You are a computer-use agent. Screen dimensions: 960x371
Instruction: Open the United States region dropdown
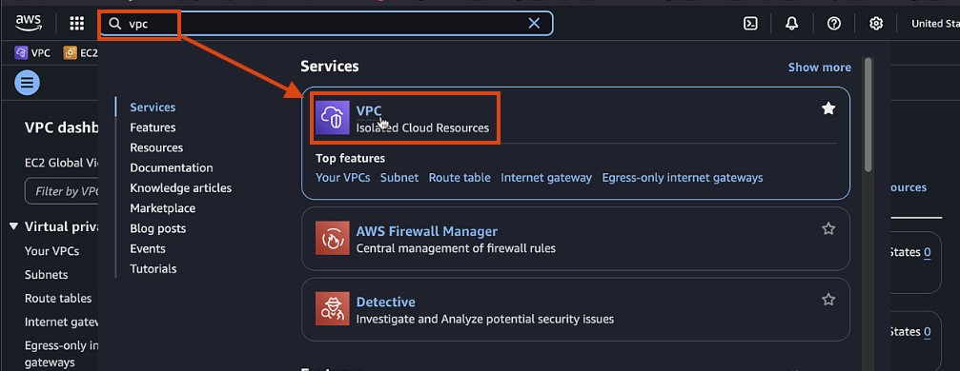(x=935, y=24)
